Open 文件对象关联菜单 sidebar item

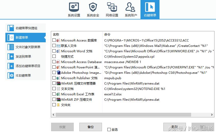click(25, 47)
